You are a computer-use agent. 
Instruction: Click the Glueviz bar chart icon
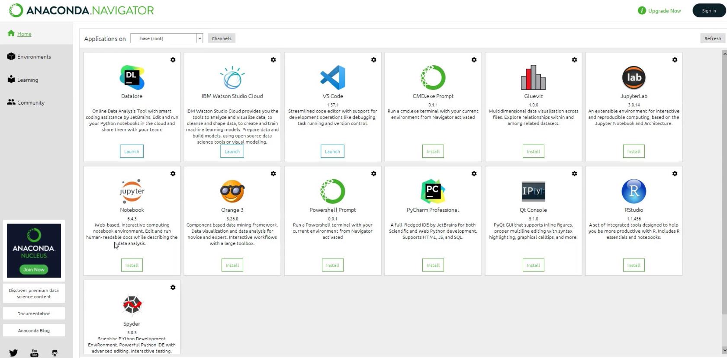(534, 77)
